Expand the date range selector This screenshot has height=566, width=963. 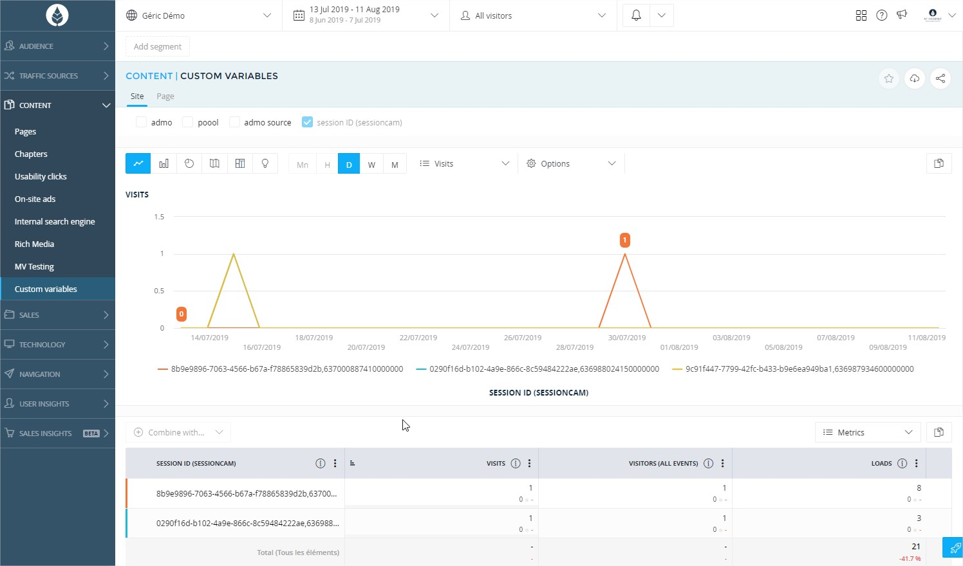click(365, 15)
